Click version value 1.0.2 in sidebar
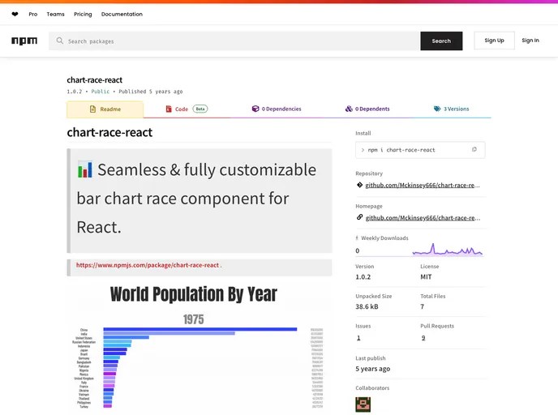Viewport: 558px width, 415px height. [x=363, y=276]
